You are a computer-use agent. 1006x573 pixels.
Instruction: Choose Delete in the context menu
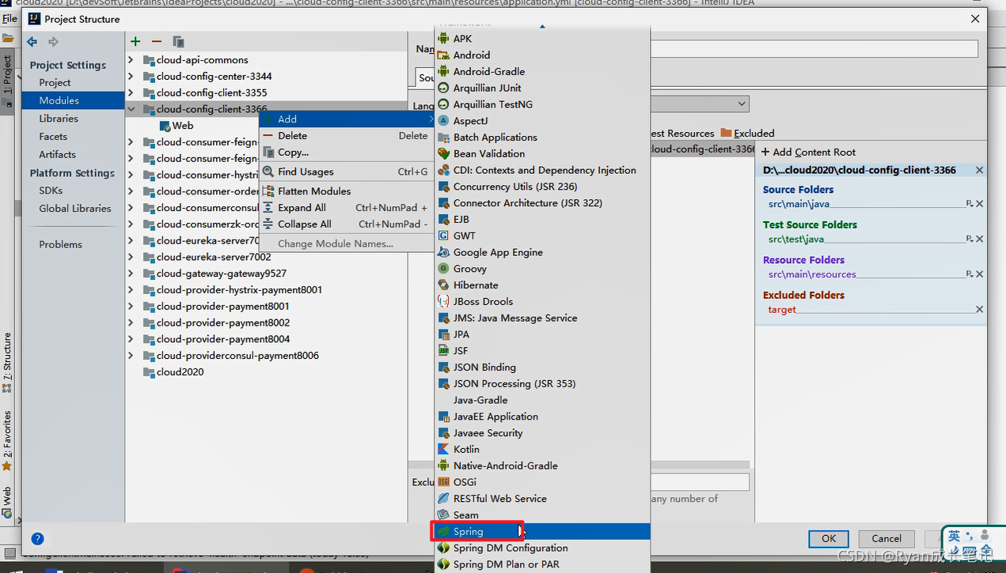(x=347, y=136)
